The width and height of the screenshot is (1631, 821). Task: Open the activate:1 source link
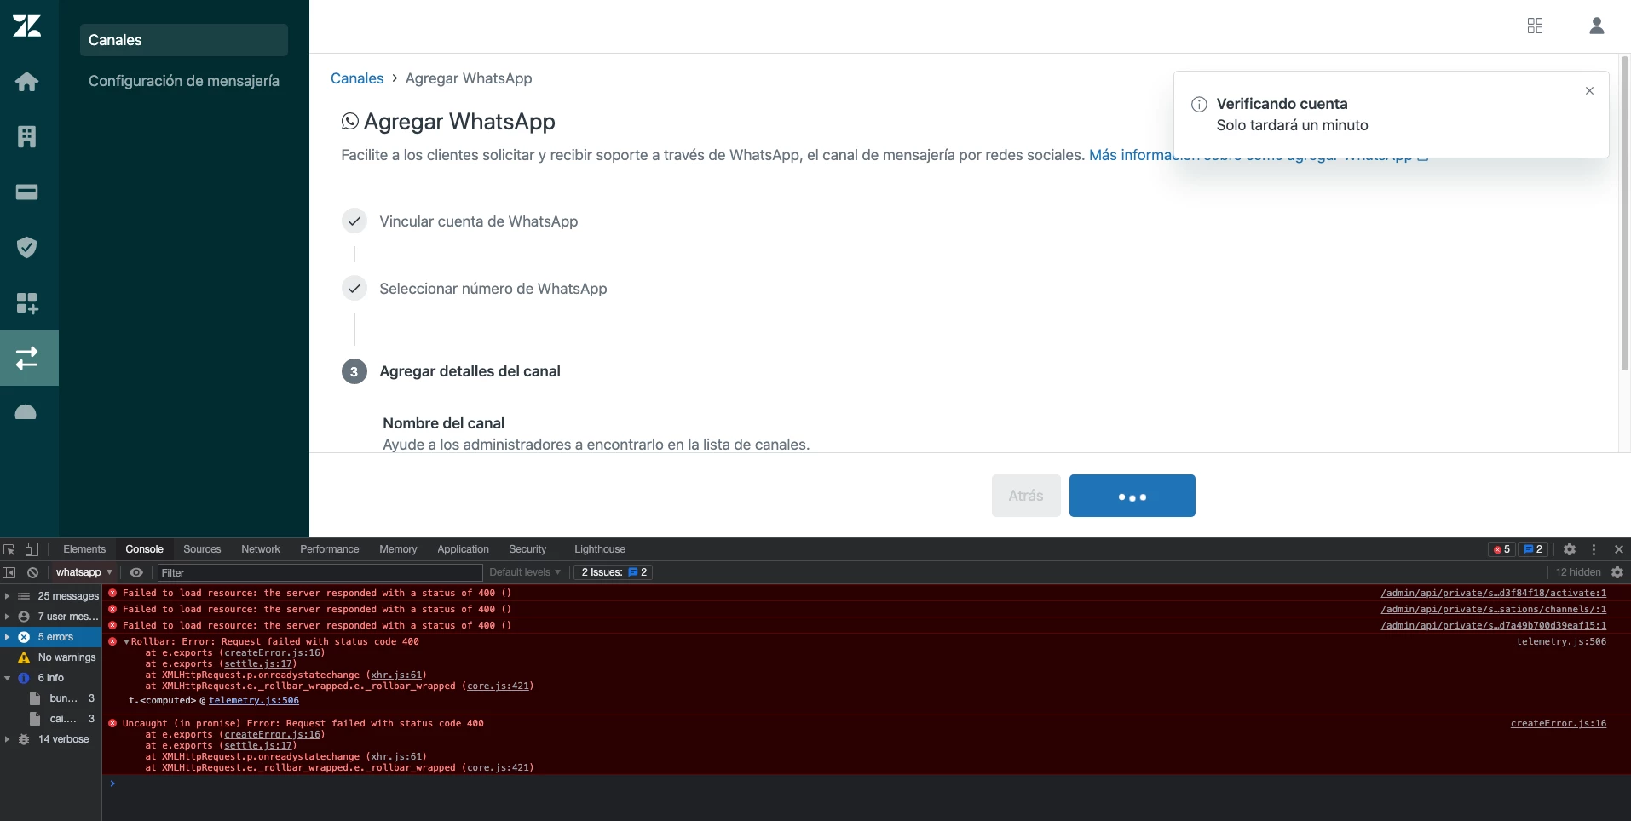(1493, 593)
